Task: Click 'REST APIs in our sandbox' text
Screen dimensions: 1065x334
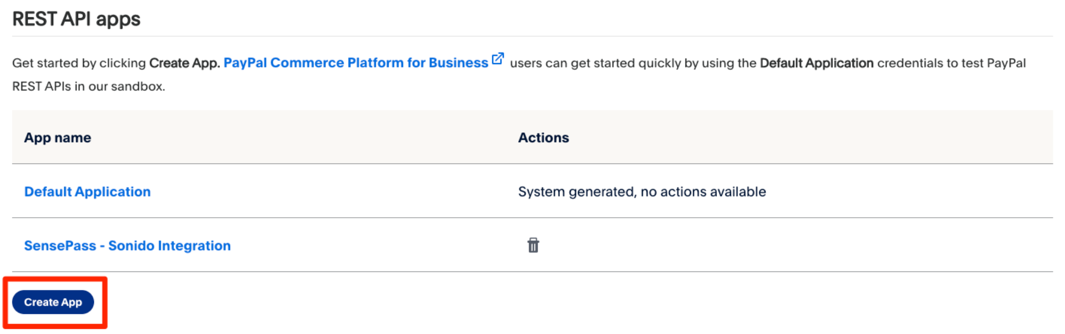Action: pyautogui.click(x=88, y=87)
